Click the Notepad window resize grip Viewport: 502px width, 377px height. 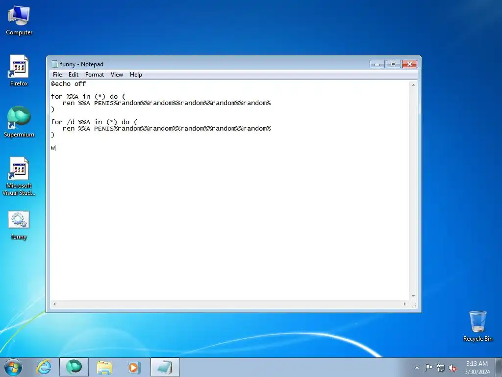[x=414, y=305]
